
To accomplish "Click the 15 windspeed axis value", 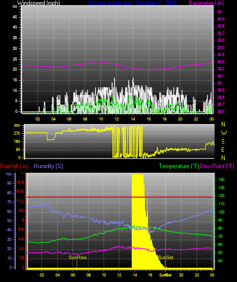I will tap(15, 80).
